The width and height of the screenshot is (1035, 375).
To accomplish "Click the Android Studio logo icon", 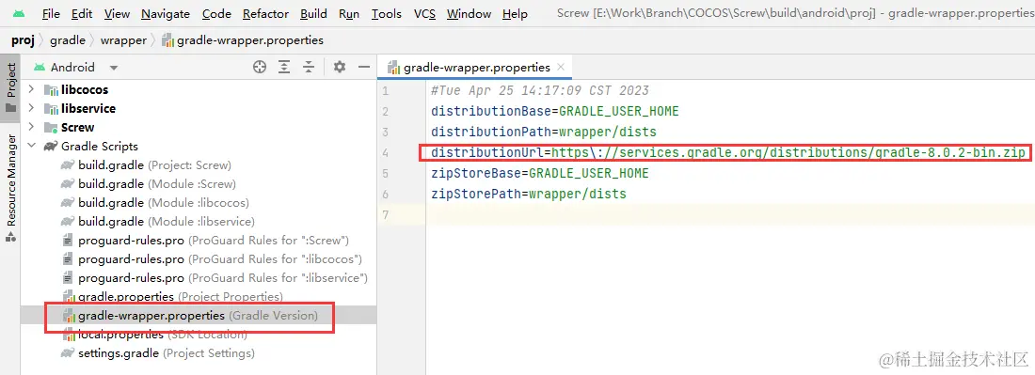I will click(x=19, y=13).
